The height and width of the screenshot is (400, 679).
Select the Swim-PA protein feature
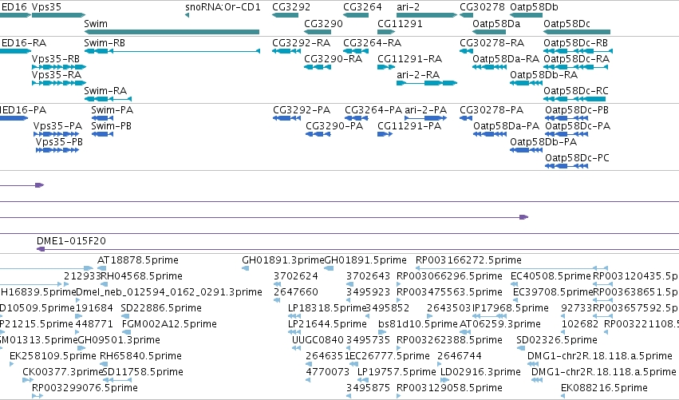pyautogui.click(x=102, y=118)
